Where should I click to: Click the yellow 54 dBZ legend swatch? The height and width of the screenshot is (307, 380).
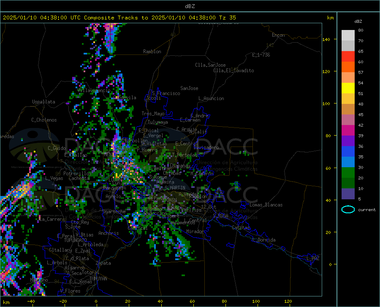[348, 88]
